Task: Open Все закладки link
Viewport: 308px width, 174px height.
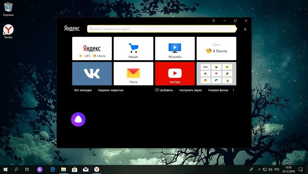Action: click(x=83, y=90)
